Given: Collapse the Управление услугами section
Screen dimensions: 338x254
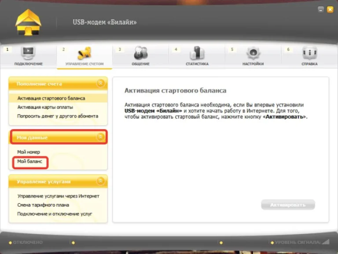Looking at the screenshot, I should pyautogui.click(x=100, y=181).
